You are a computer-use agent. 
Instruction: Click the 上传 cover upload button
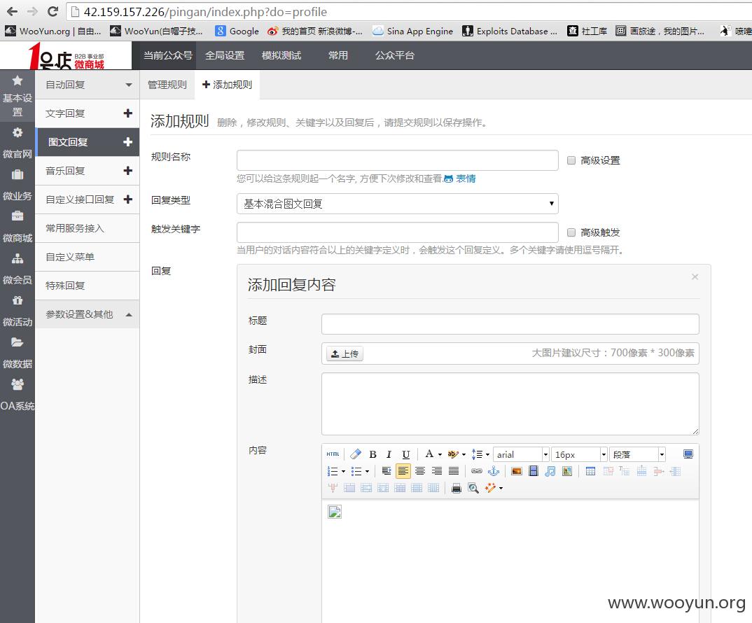[x=344, y=354]
